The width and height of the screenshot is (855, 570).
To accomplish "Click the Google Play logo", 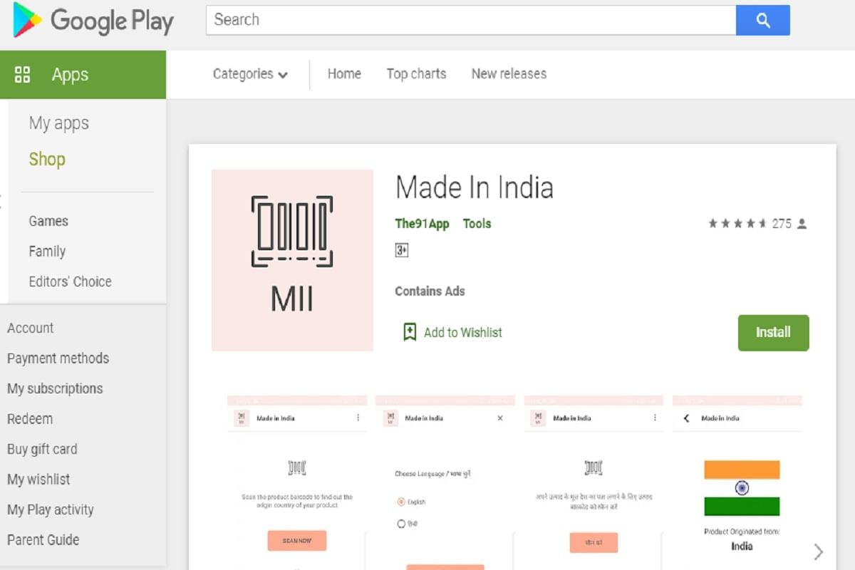I will tap(91, 22).
